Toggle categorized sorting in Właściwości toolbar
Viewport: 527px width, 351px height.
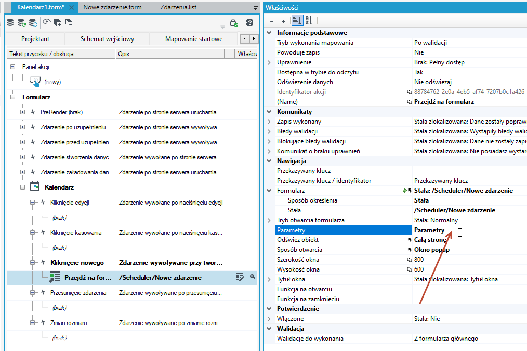[x=297, y=20]
